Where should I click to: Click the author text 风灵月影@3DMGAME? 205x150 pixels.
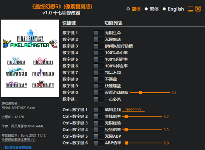27,126
